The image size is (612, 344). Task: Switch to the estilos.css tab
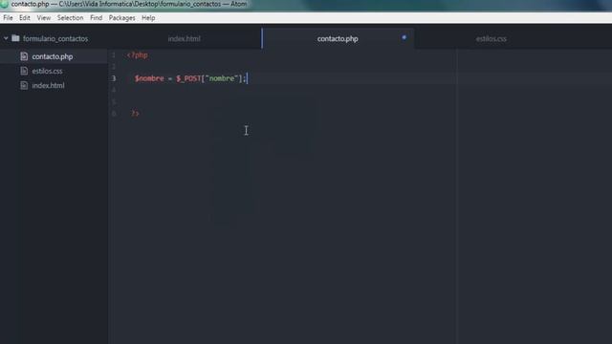pos(491,38)
